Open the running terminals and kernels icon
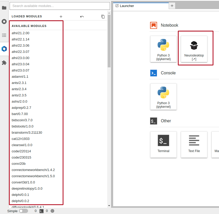The width and height of the screenshot is (219, 214). click(4, 22)
